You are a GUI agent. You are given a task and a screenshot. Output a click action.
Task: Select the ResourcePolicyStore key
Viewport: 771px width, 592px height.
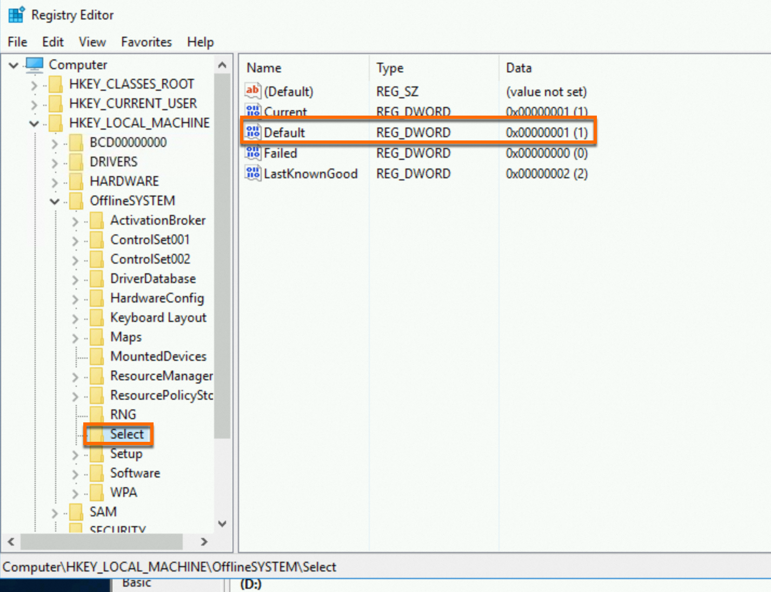(x=162, y=395)
